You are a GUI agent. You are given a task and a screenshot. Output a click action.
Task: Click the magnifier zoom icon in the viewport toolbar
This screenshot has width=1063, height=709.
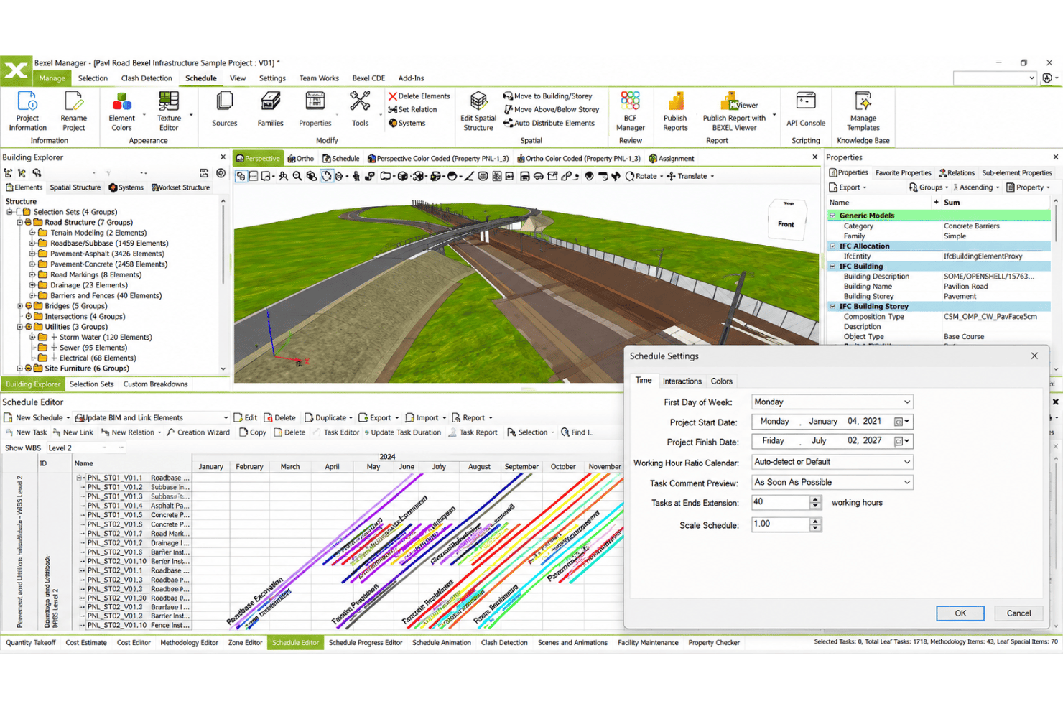297,176
